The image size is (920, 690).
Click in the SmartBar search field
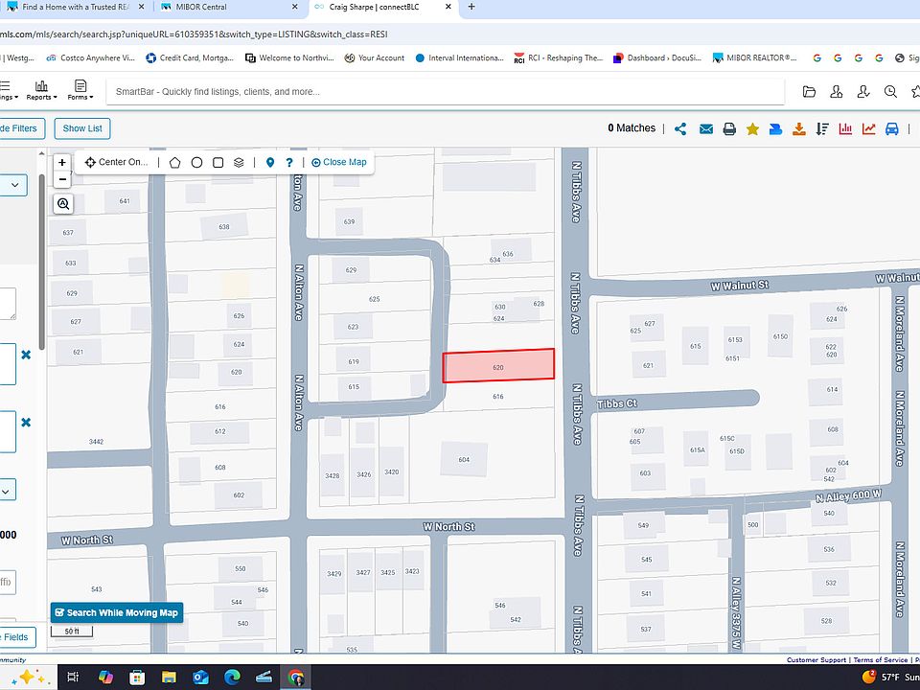pos(446,92)
